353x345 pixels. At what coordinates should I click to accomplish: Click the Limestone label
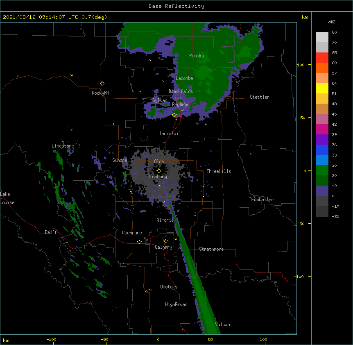point(63,146)
